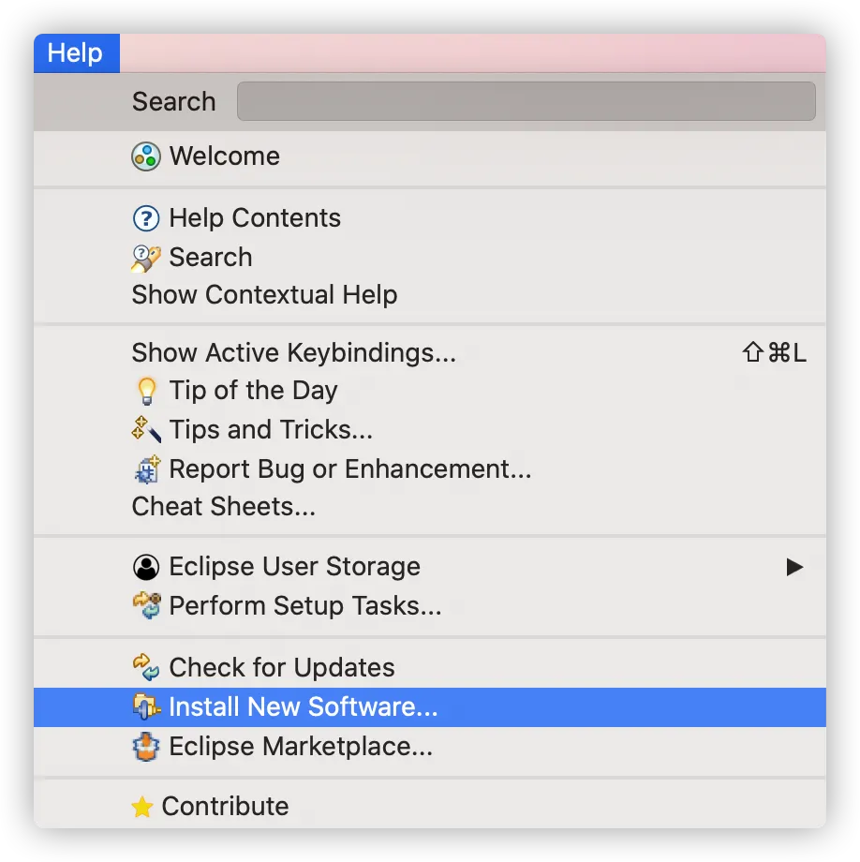Click the Tips and Tricks wand icon
The height and width of the screenshot is (862, 860).
click(146, 430)
